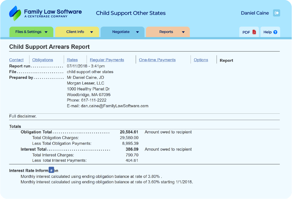This screenshot has width=292, height=199.
Task: Click the Daniel Caine user name
Action: point(255,13)
